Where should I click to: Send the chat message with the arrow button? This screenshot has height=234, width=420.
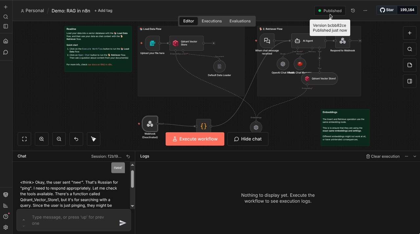point(123,223)
